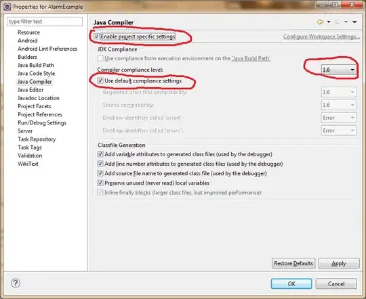Click the help question mark icon
This screenshot has width=366, height=299.
pos(16,283)
